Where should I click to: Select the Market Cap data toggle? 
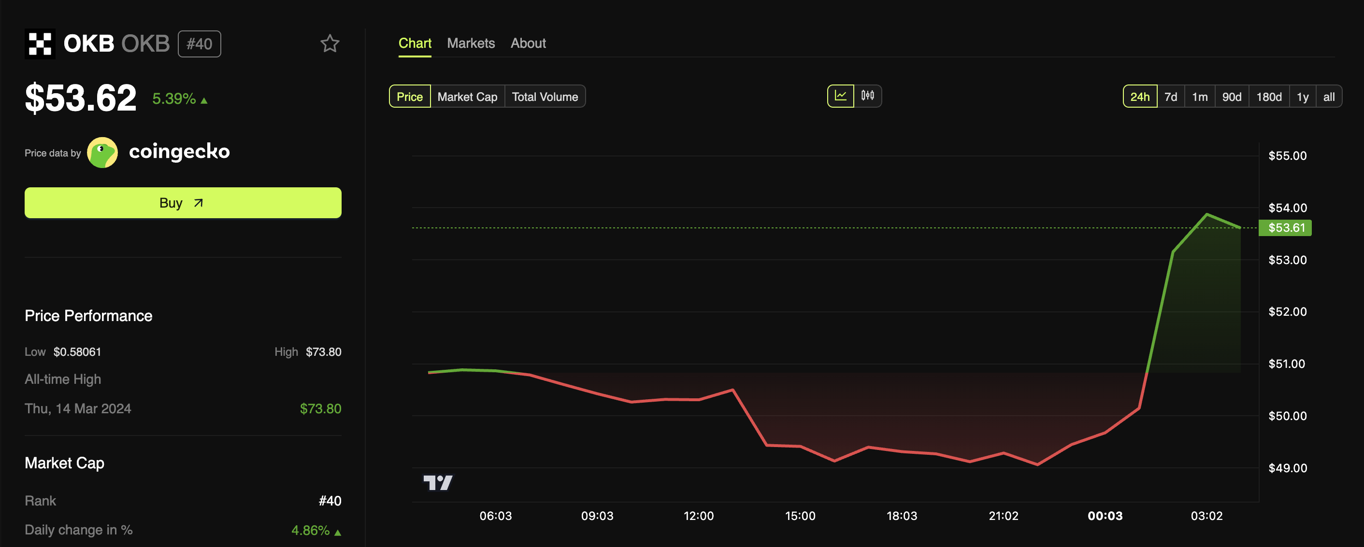(467, 97)
